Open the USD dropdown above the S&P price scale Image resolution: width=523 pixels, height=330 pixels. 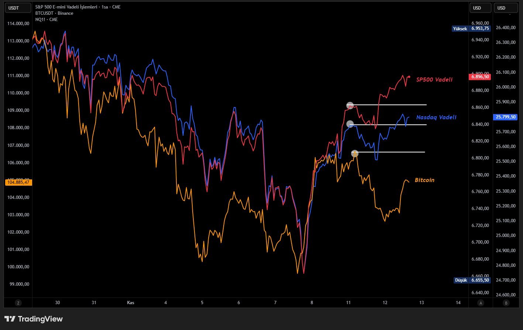tap(480, 8)
